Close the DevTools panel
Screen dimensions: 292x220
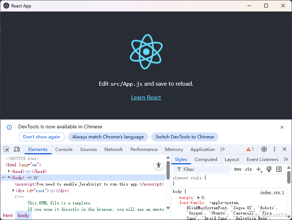coord(284,149)
